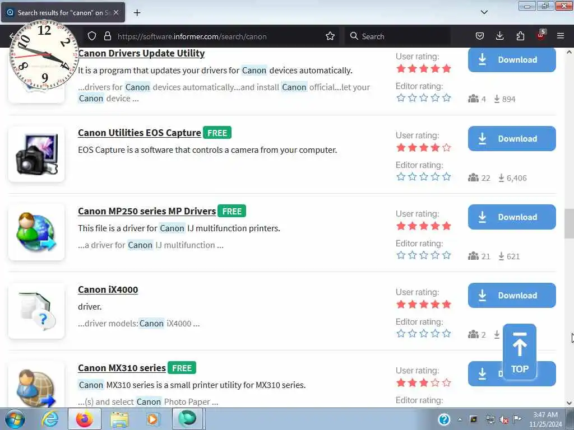Image resolution: width=574 pixels, height=430 pixels.
Task: Click MX310 series user rating stars
Action: pyautogui.click(x=424, y=383)
